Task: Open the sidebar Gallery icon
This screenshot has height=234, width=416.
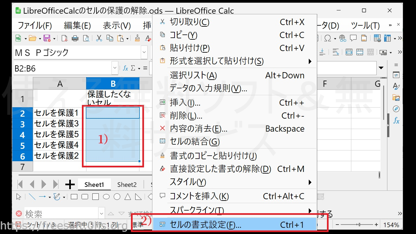Action: tap(396, 97)
